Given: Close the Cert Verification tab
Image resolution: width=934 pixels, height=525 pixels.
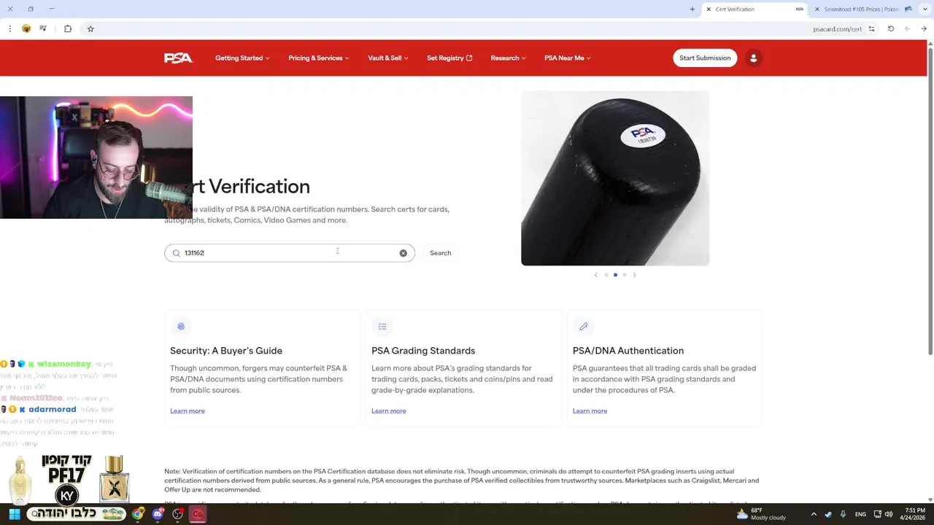Looking at the screenshot, I should coord(709,9).
